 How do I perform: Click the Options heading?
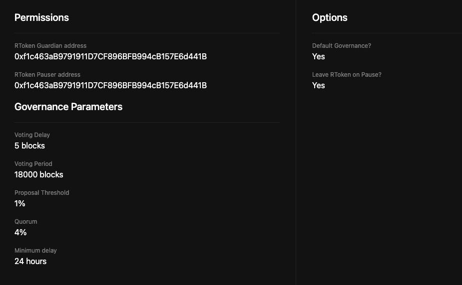330,17
